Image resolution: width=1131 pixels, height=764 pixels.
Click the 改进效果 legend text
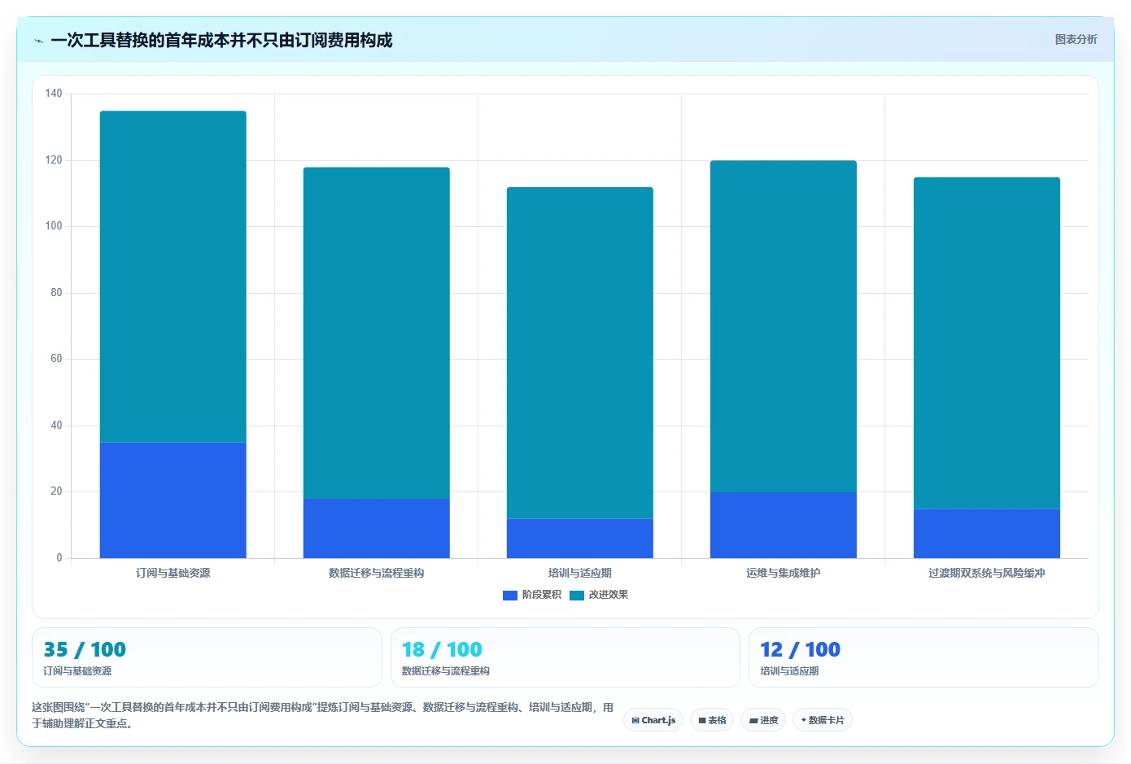[x=609, y=595]
